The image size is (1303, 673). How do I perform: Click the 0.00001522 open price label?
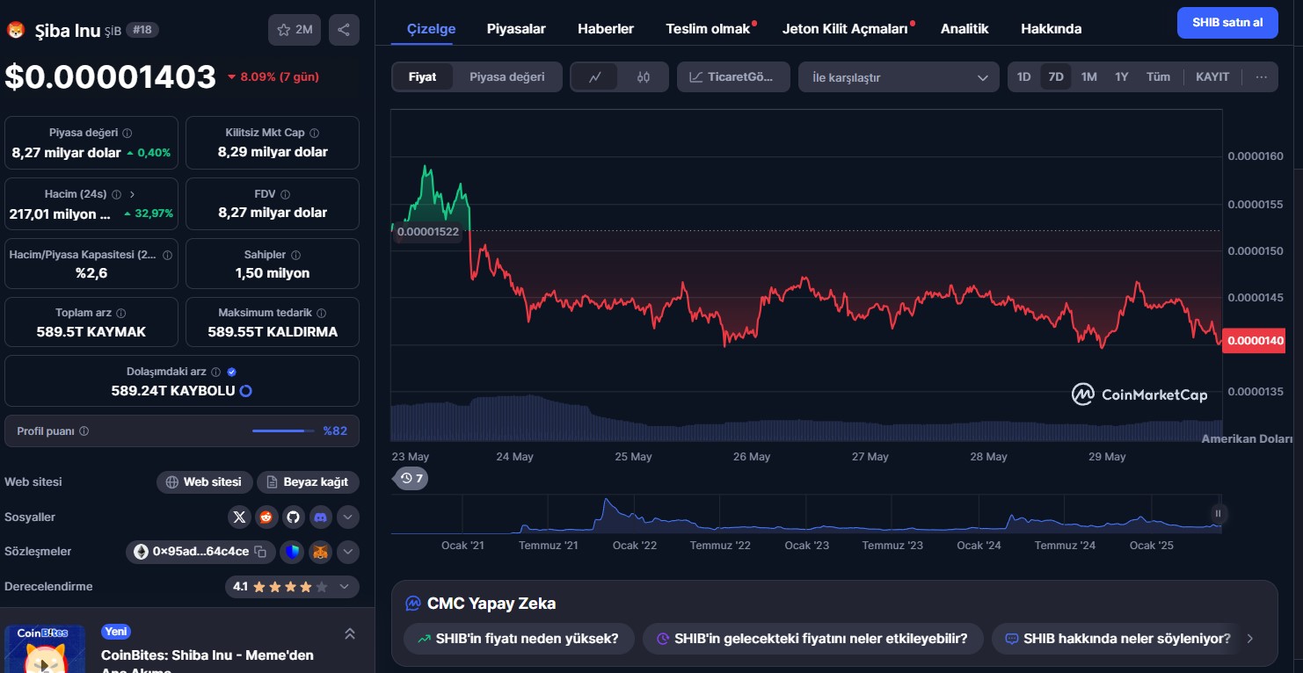(427, 232)
